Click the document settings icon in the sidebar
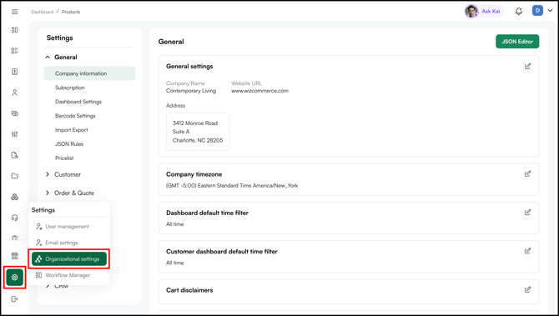The width and height of the screenshot is (559, 316). [15, 155]
